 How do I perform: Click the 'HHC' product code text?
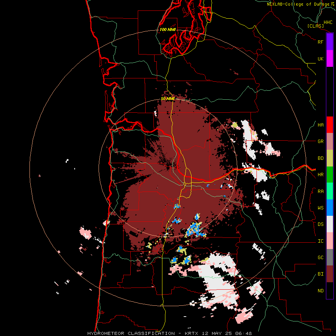328,22
